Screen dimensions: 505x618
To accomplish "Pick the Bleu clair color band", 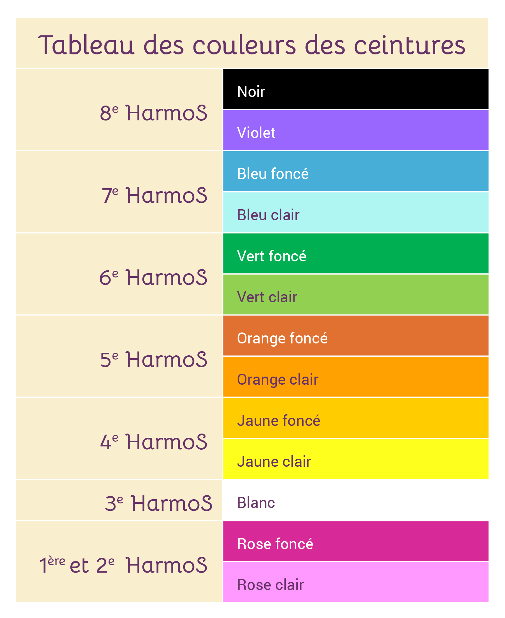I will [356, 212].
